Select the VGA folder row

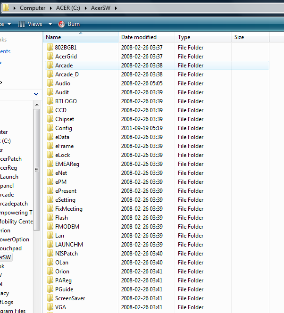click(x=157, y=307)
